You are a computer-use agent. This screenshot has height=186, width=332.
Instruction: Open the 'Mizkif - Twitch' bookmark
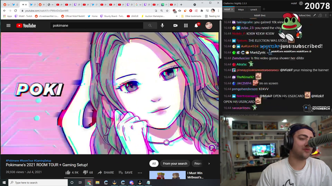pos(23,16)
